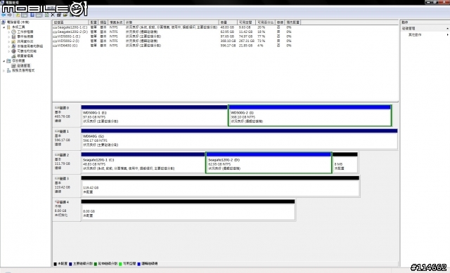
Task: Toggle the Show/Hide Console Tree icon
Action: point(25,15)
